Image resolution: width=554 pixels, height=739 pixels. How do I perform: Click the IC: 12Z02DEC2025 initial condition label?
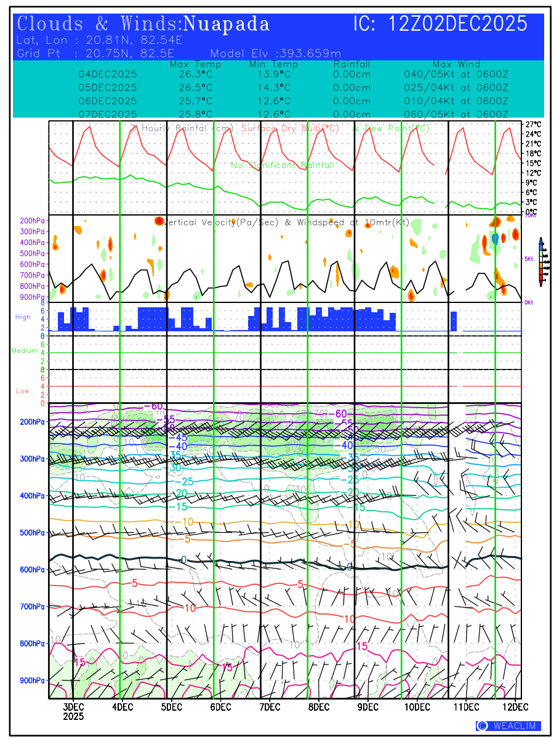(x=440, y=24)
